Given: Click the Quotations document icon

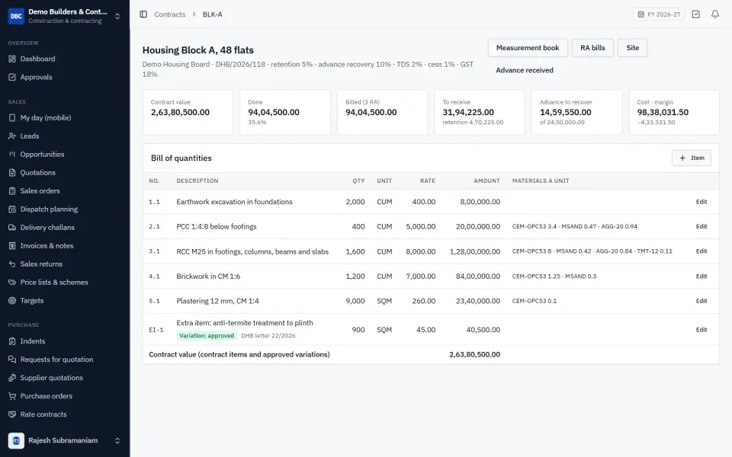Looking at the screenshot, I should (x=12, y=173).
